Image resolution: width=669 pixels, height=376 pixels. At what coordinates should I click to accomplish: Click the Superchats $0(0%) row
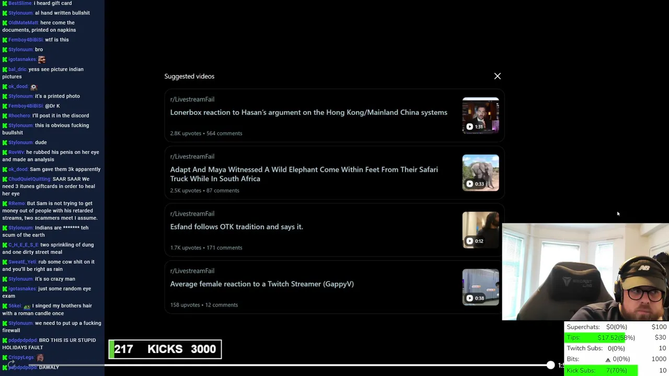(x=617, y=327)
